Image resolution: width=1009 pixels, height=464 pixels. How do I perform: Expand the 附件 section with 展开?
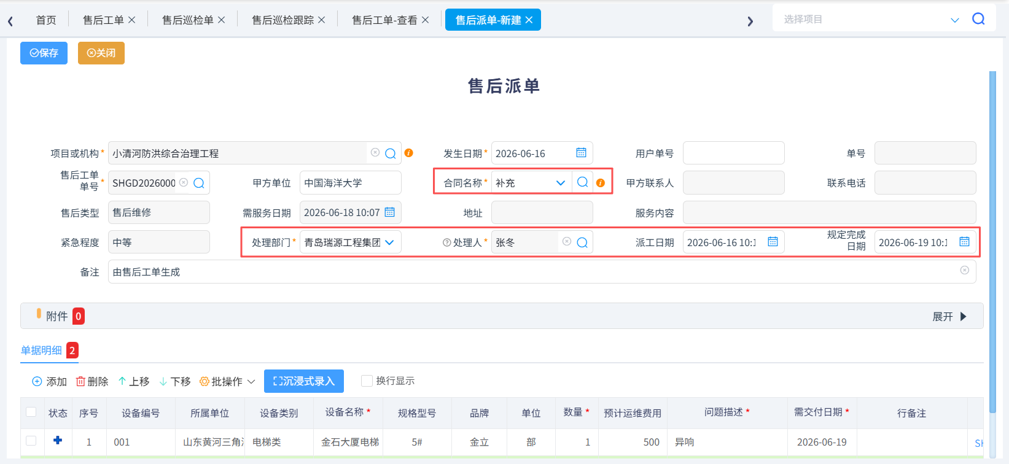click(949, 317)
